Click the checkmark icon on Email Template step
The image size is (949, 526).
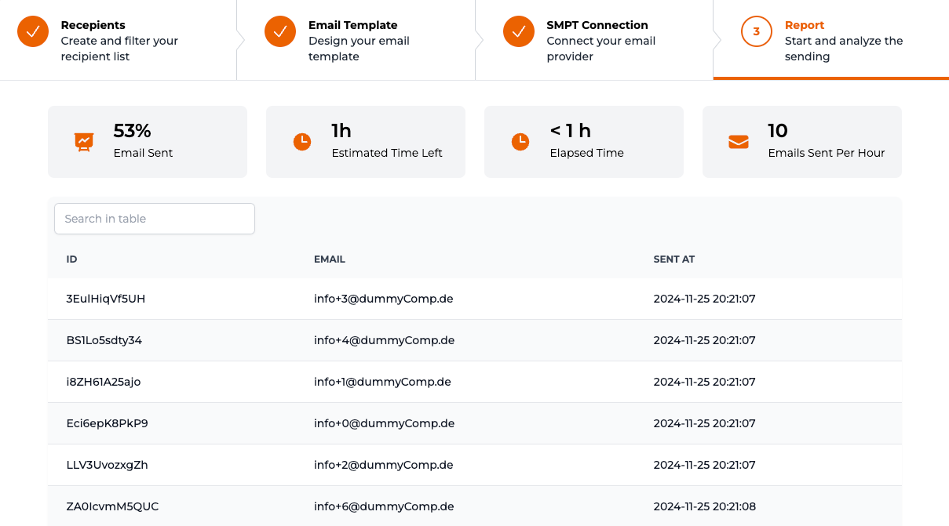pyautogui.click(x=280, y=31)
